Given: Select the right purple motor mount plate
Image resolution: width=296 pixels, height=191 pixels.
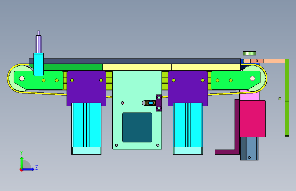Looking at the screenshot, I should coord(188,88).
